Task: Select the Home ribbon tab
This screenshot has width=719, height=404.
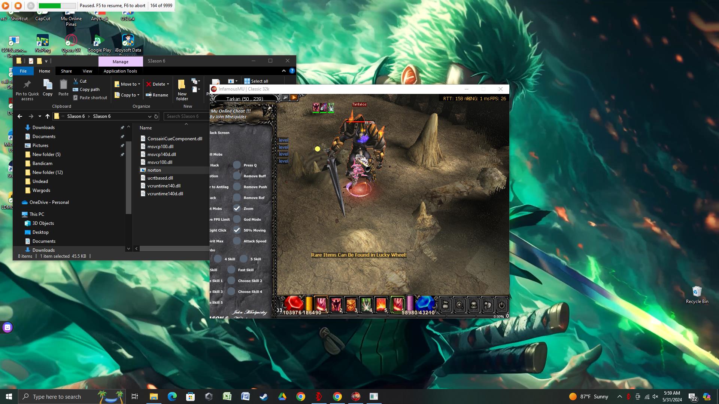Action: click(44, 71)
